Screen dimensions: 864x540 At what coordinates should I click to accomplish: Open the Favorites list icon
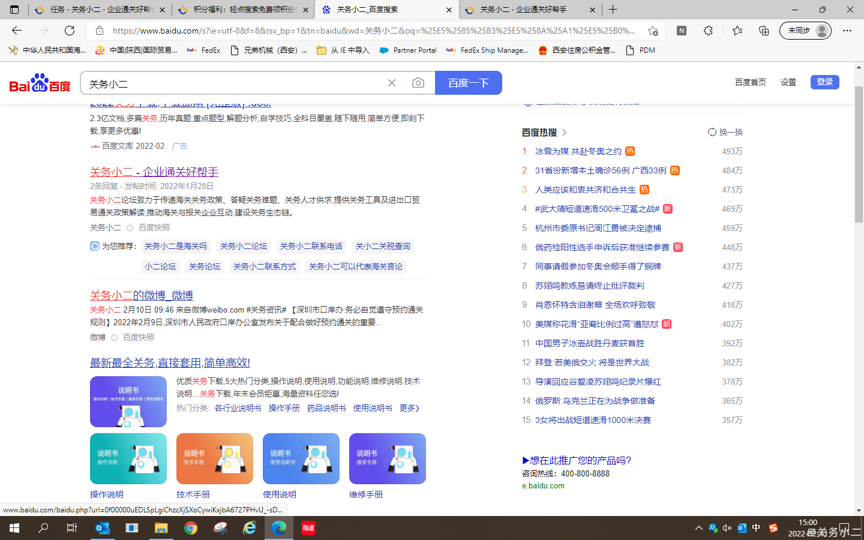coord(737,31)
